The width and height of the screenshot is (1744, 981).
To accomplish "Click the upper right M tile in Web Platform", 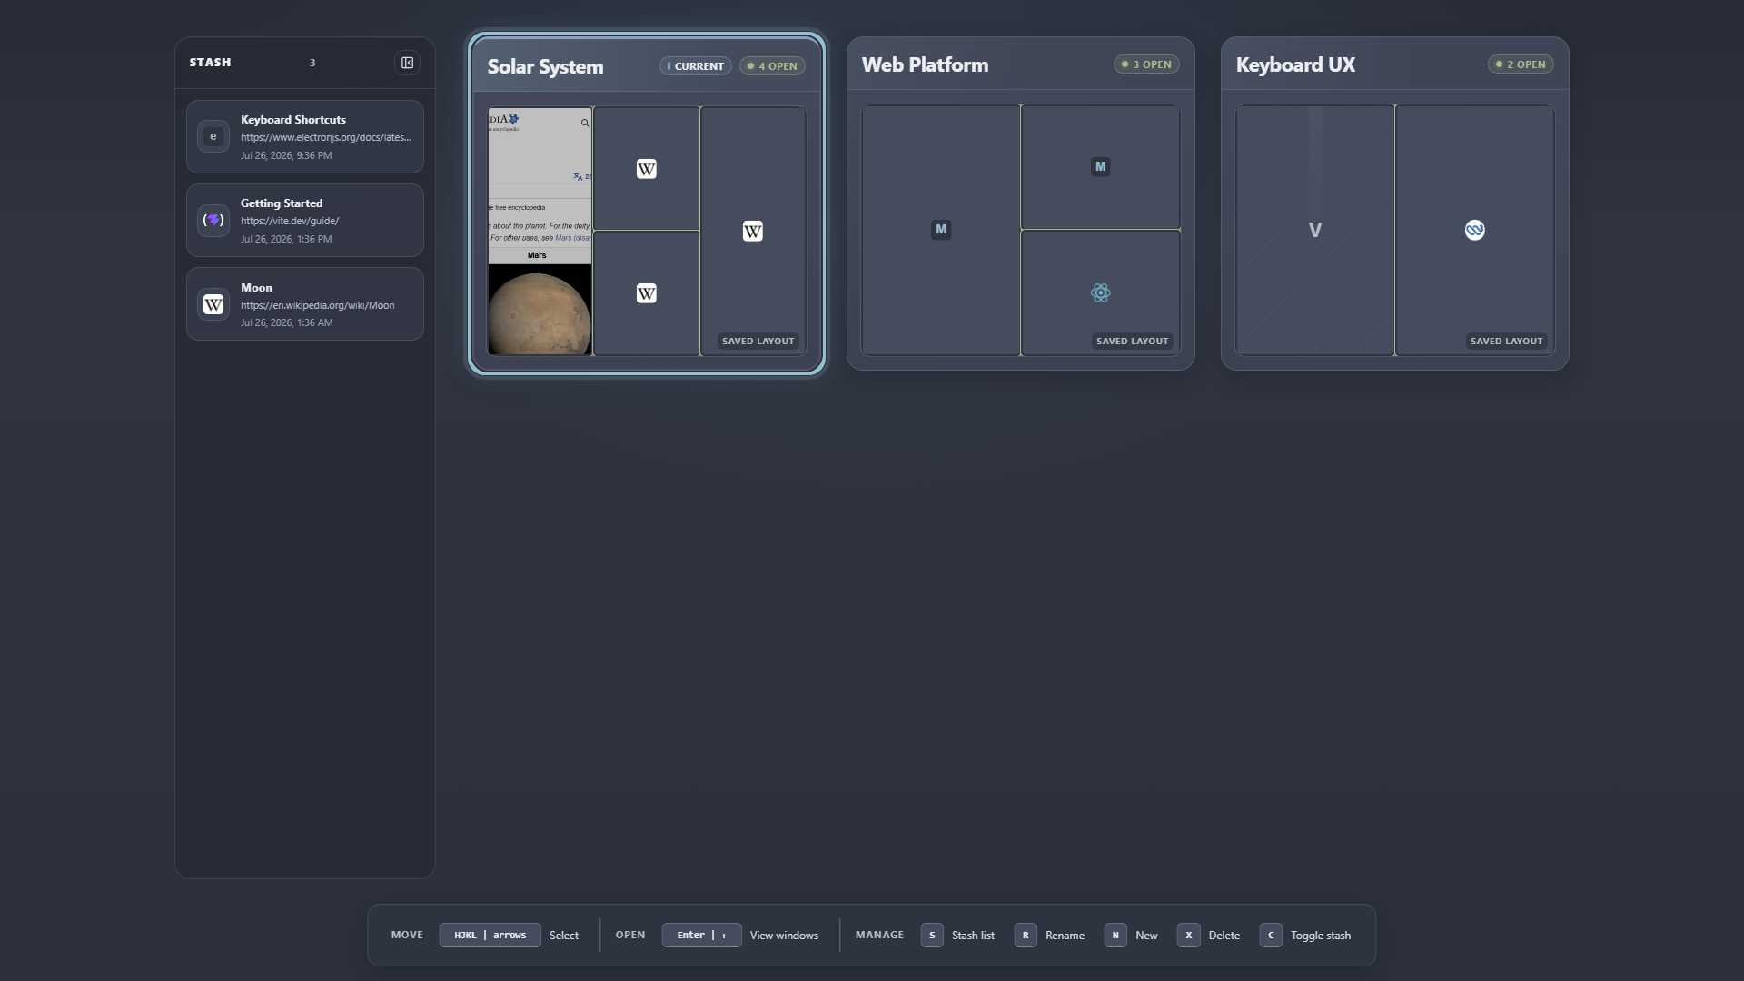I will tap(1101, 167).
